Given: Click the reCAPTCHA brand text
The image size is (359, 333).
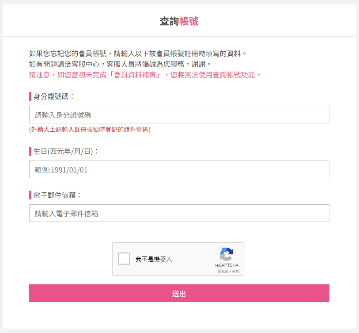Looking at the screenshot, I should [x=227, y=265].
